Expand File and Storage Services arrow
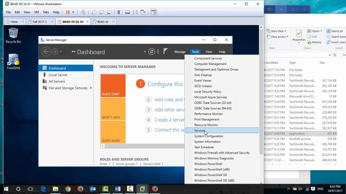Screen dimensions: 346x194 coord(91,88)
